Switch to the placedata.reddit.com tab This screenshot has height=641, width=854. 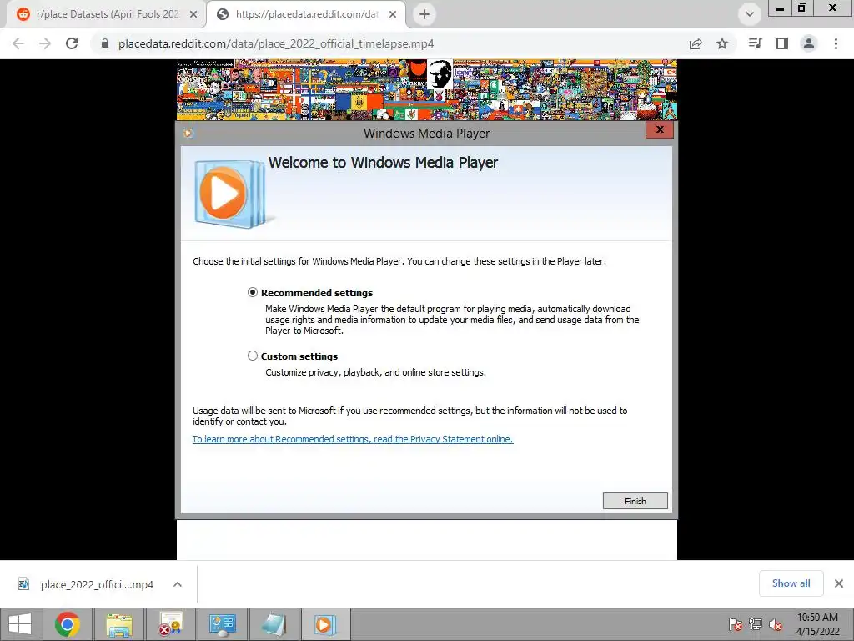coord(306,14)
